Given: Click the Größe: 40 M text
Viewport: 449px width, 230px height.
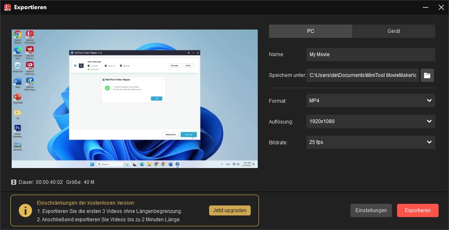Looking at the screenshot, I should tap(80, 182).
